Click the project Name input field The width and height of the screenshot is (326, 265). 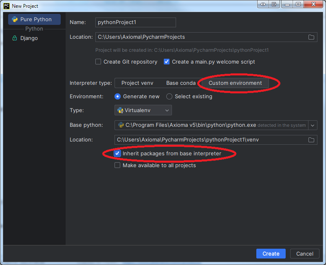(136, 22)
